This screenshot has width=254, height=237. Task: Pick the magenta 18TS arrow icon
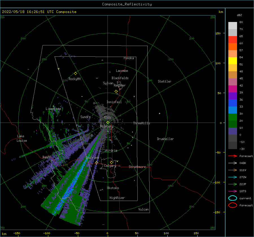tap(233, 191)
